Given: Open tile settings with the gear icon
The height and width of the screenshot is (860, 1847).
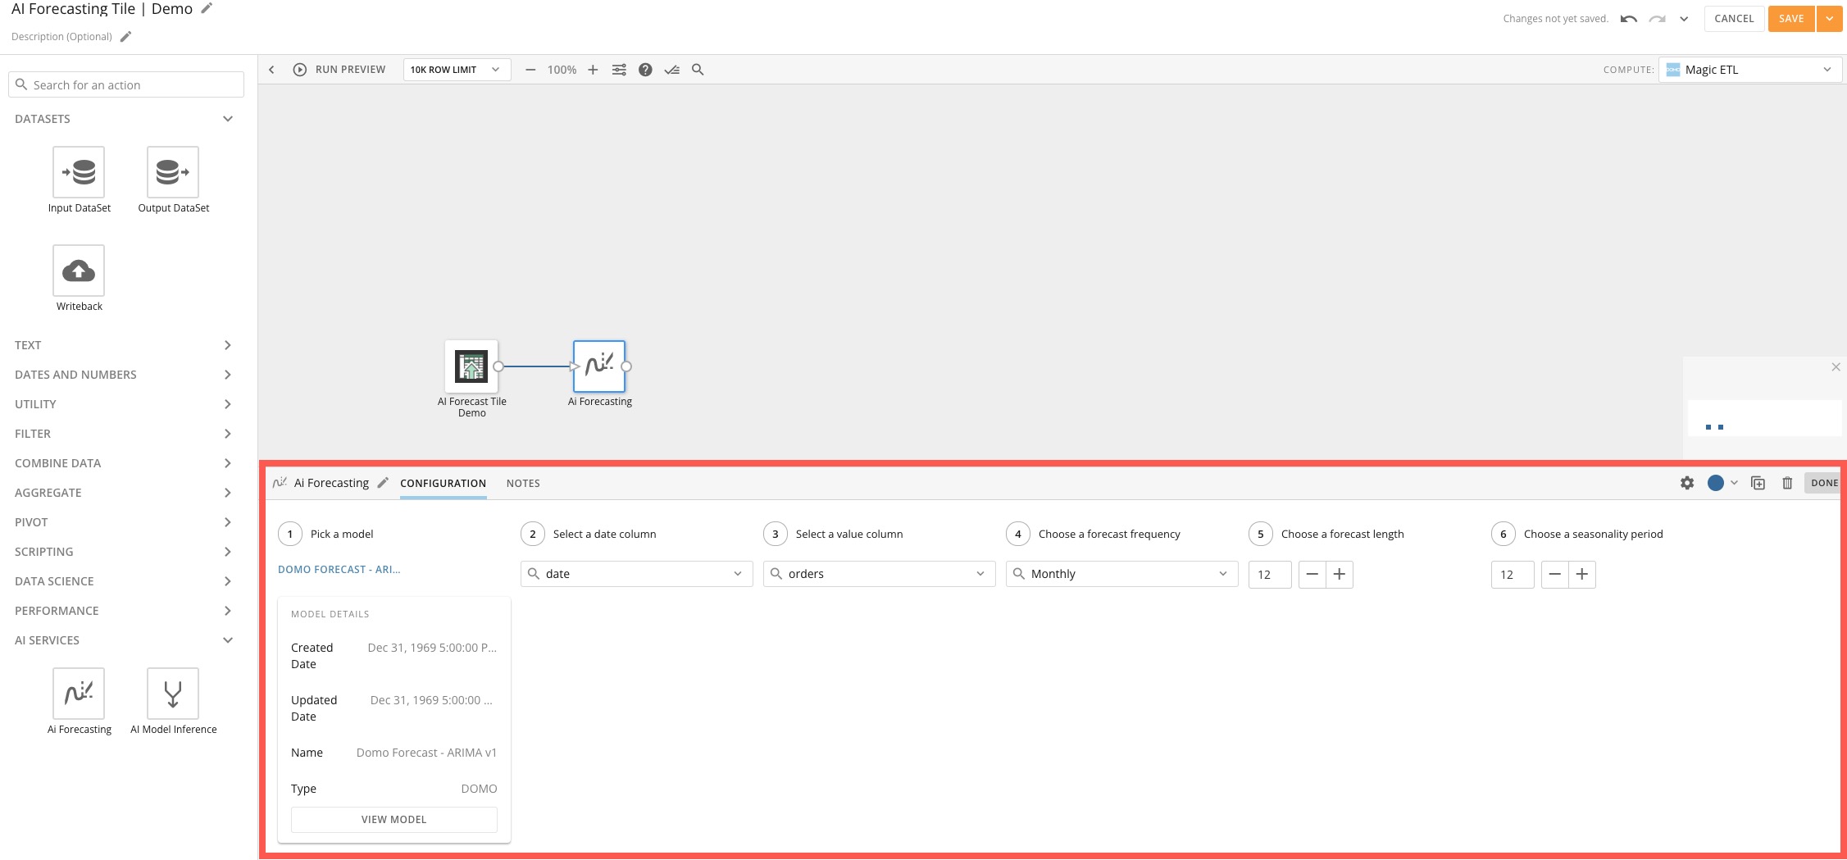Looking at the screenshot, I should tap(1686, 483).
